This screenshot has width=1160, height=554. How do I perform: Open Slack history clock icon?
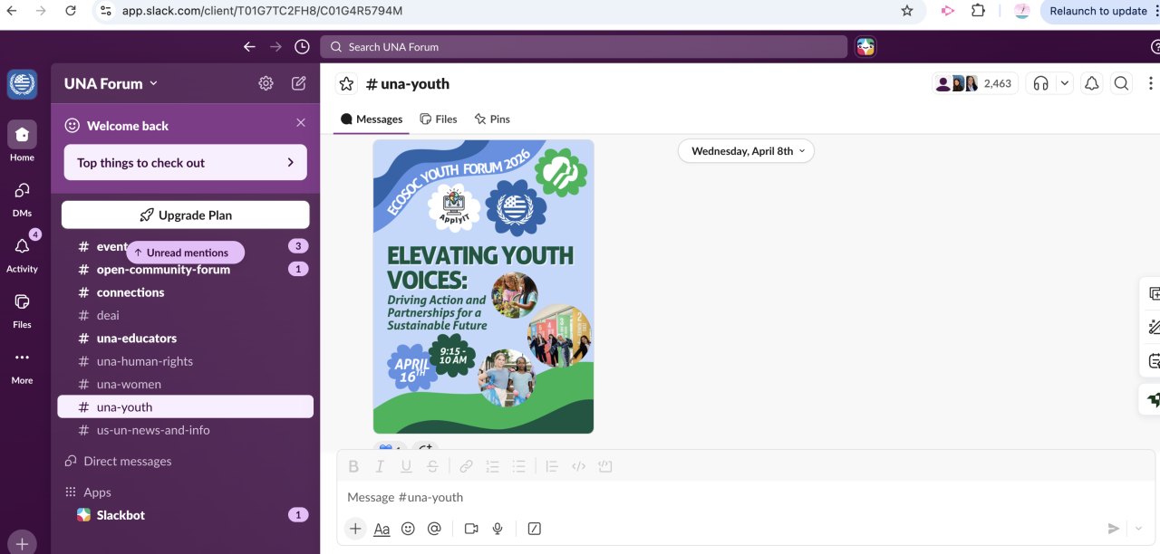(x=302, y=47)
